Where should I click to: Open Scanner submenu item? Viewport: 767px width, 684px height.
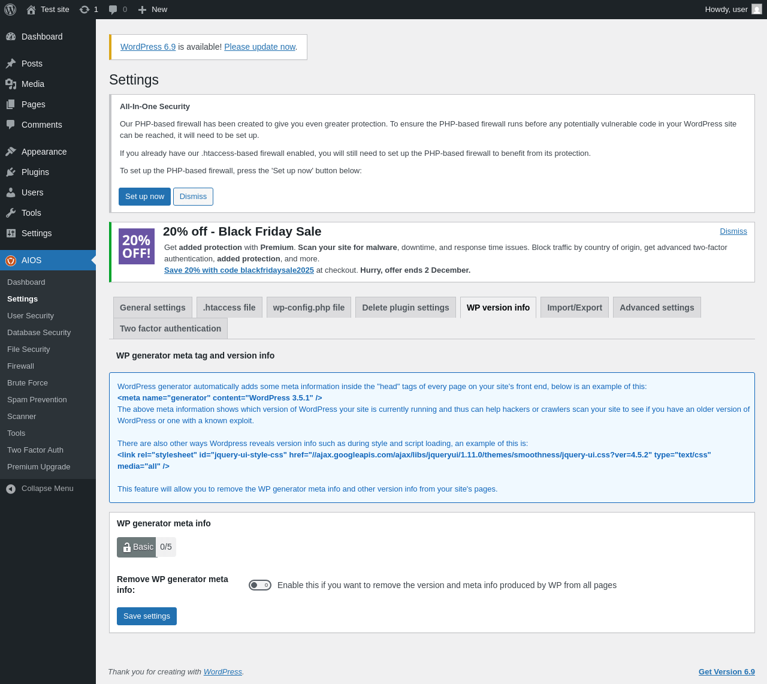[48, 417]
